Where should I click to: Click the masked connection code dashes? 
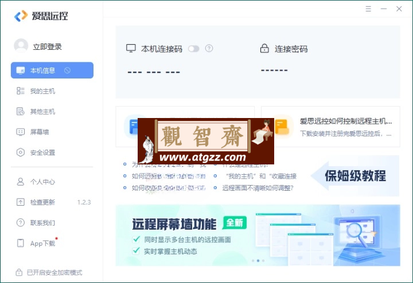[x=154, y=72]
